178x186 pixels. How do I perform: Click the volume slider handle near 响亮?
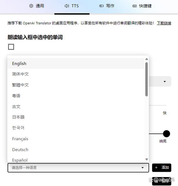tap(167, 134)
